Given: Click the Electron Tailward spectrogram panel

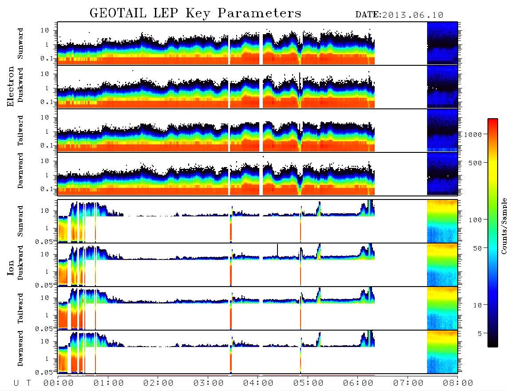Looking at the screenshot, I should pos(257,131).
